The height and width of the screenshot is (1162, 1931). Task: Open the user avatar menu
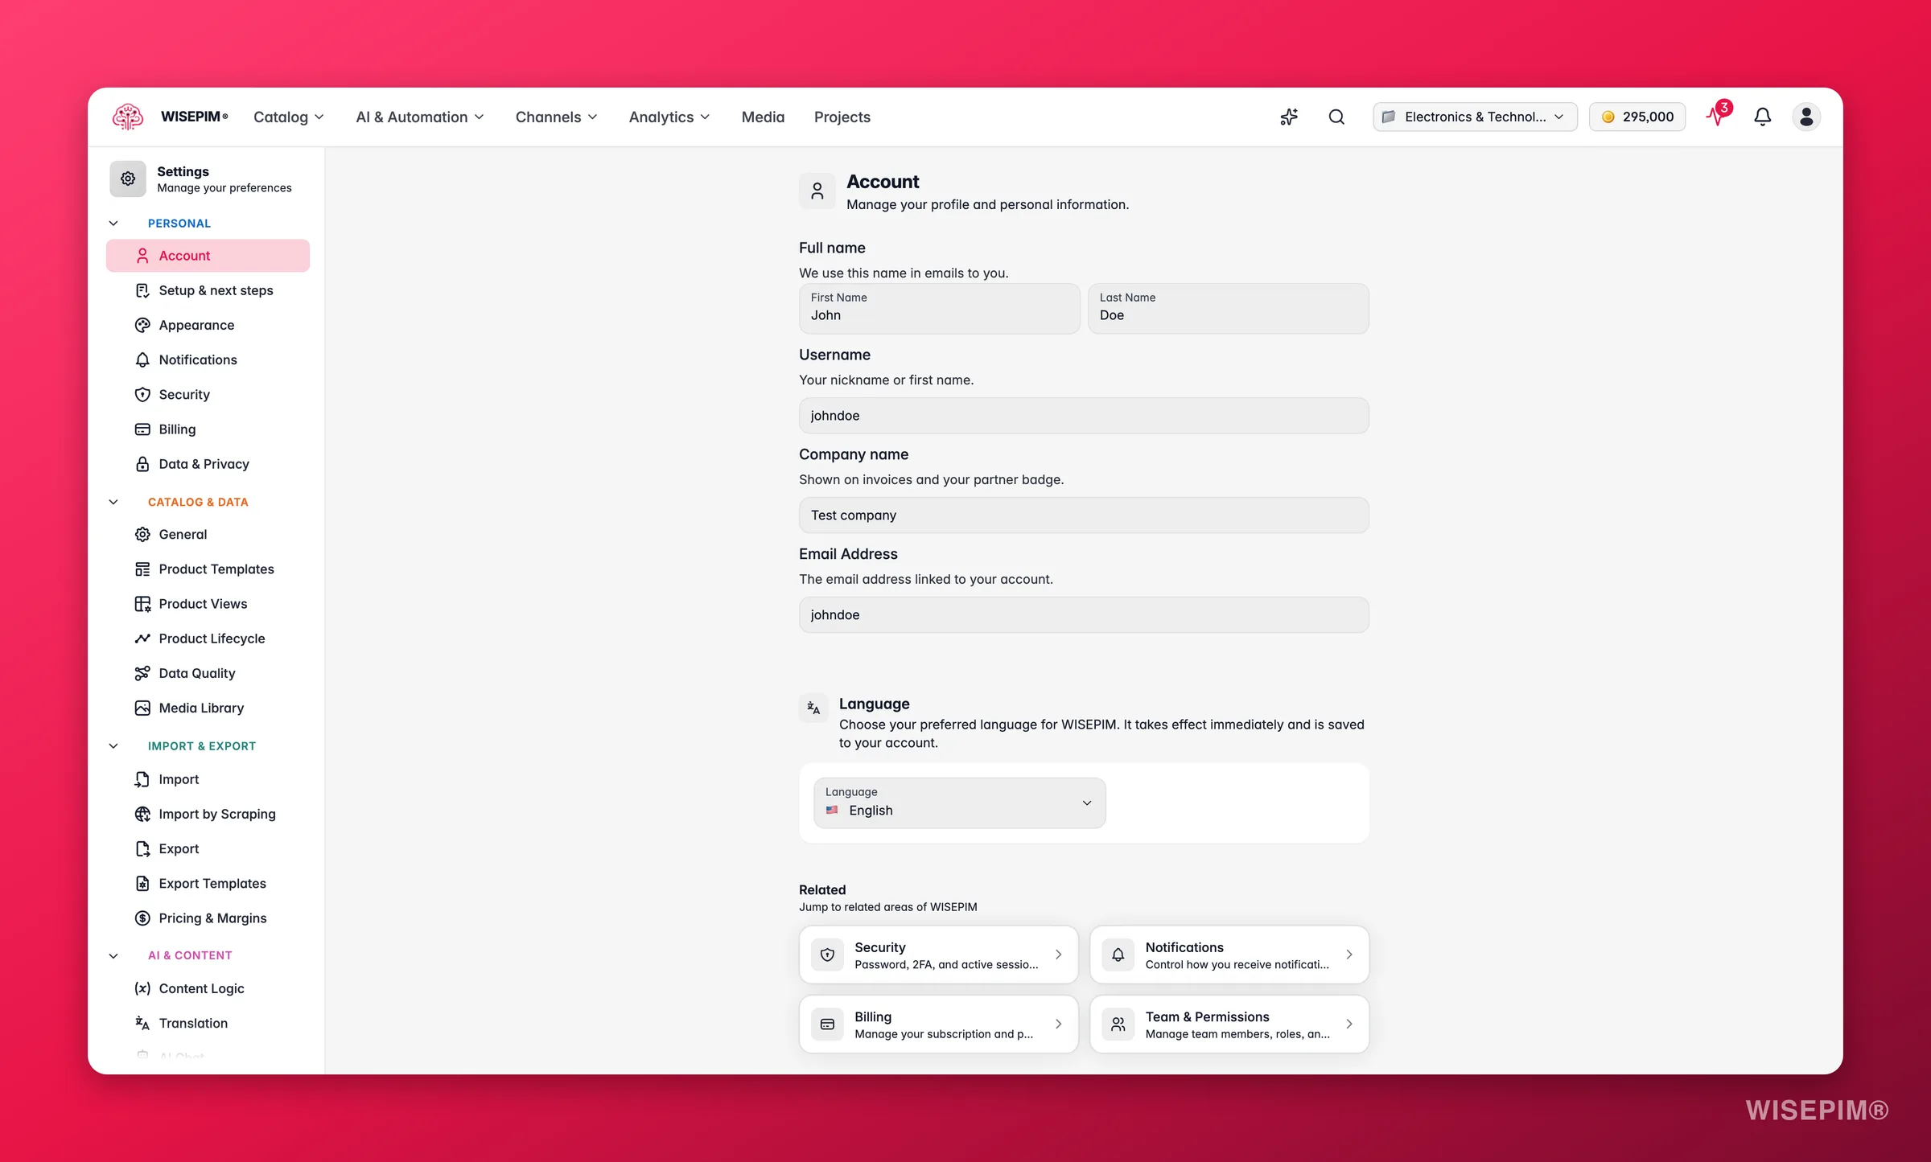(1806, 117)
